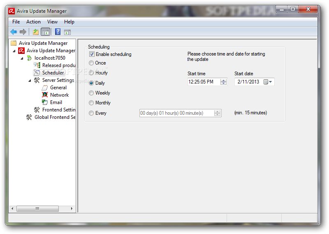Select the root Avira Update Manager folder label
This screenshot has width=329, height=234.
pos(43,43)
